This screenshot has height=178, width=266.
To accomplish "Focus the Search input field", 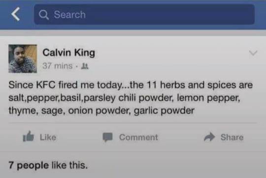I will pyautogui.click(x=144, y=14).
